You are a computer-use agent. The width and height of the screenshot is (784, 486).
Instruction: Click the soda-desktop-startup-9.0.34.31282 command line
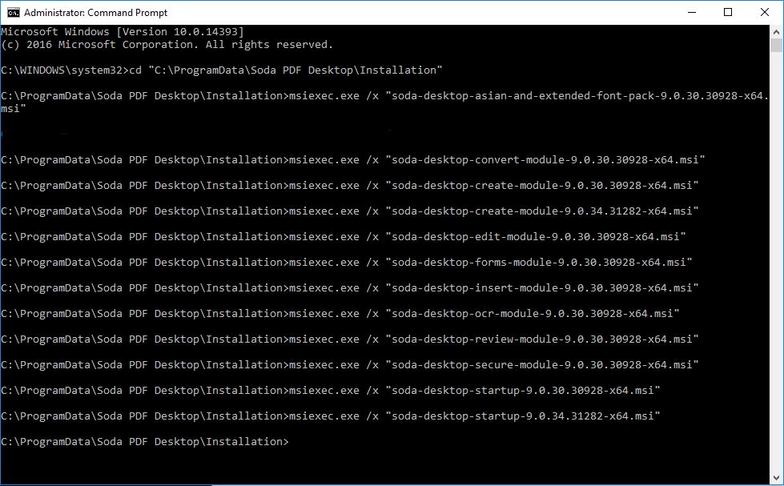pos(331,416)
